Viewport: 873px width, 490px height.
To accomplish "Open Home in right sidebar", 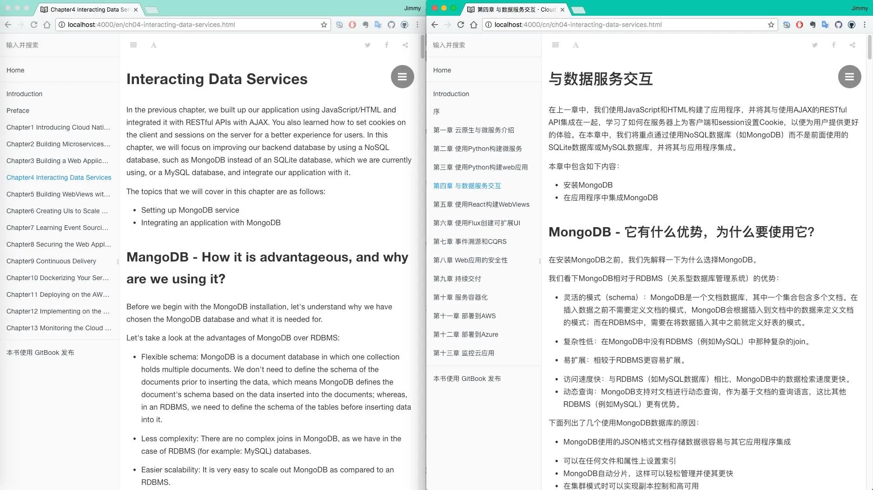I will point(442,70).
